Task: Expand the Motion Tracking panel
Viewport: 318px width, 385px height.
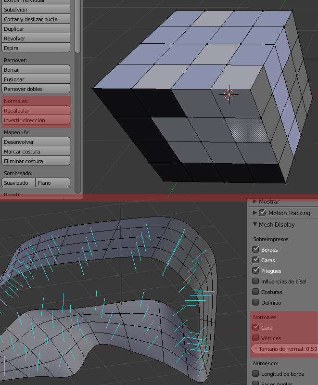Action: coord(255,213)
